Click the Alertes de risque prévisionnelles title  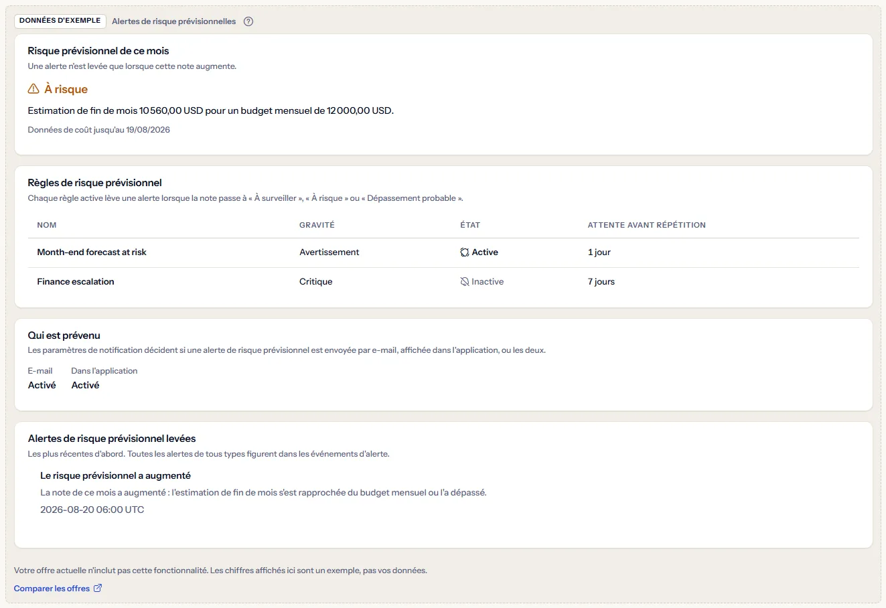click(x=174, y=21)
